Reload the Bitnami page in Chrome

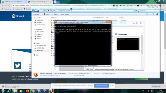(x=9, y=5)
